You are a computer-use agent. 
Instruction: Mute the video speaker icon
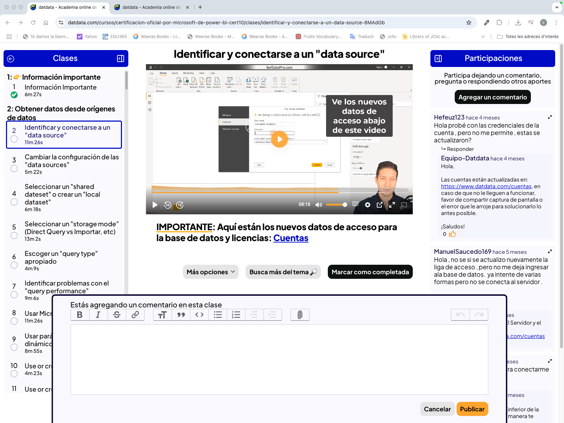(x=319, y=205)
